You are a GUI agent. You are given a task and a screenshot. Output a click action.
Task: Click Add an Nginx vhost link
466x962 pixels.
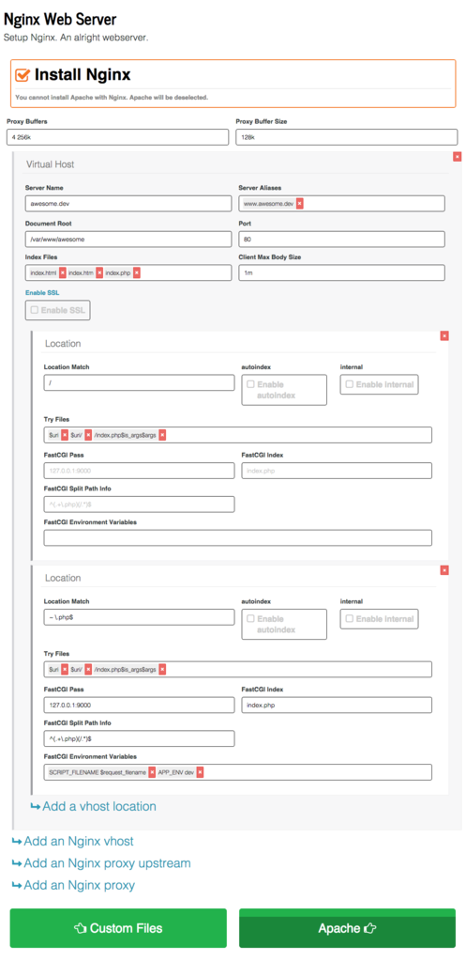(72, 841)
